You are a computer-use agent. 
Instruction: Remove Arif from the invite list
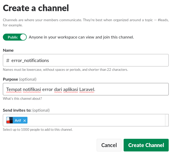(25, 120)
